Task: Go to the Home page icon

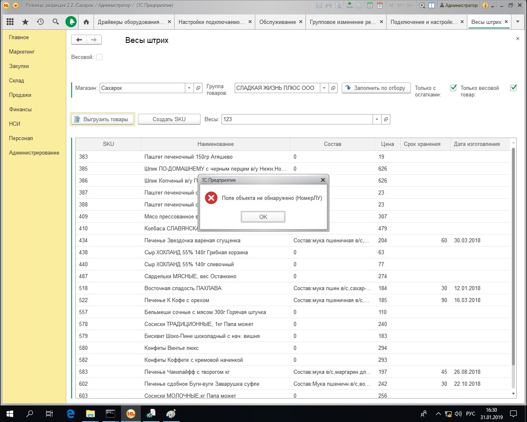Action: pos(86,22)
